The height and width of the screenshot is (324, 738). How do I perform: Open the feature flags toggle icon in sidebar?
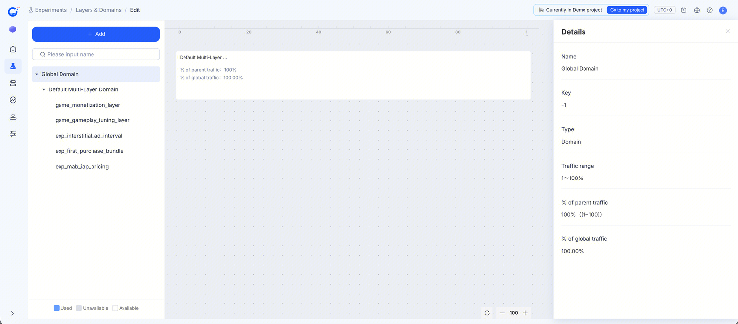pos(13,83)
